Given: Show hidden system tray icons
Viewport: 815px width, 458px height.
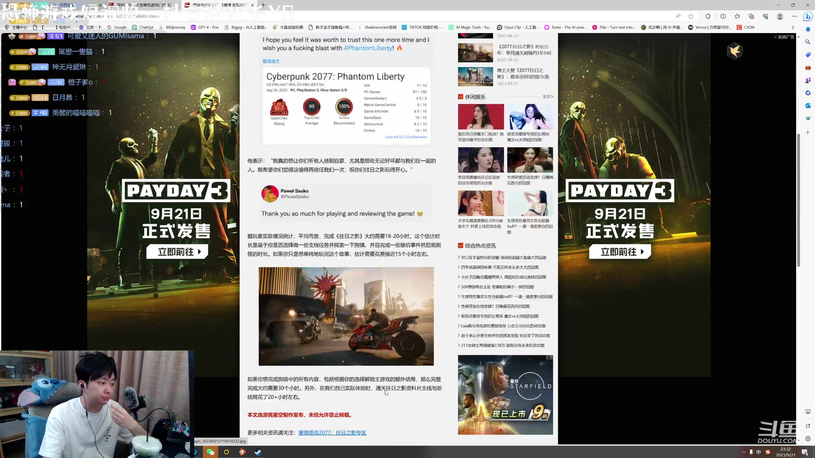Looking at the screenshot, I should [743, 452].
